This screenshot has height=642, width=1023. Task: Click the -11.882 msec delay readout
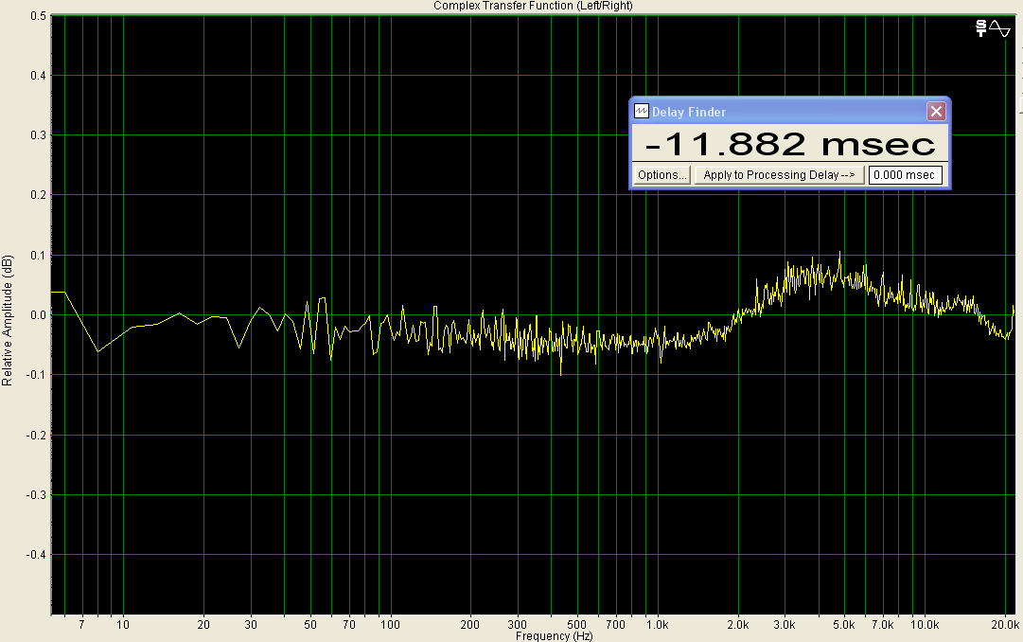789,144
